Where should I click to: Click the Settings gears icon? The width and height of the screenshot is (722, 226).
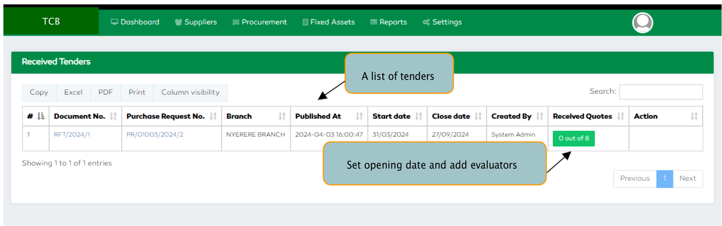426,22
